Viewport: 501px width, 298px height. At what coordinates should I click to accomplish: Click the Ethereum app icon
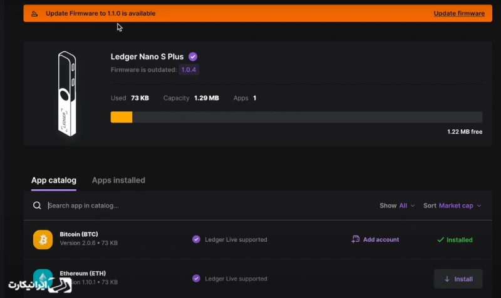coord(43,277)
